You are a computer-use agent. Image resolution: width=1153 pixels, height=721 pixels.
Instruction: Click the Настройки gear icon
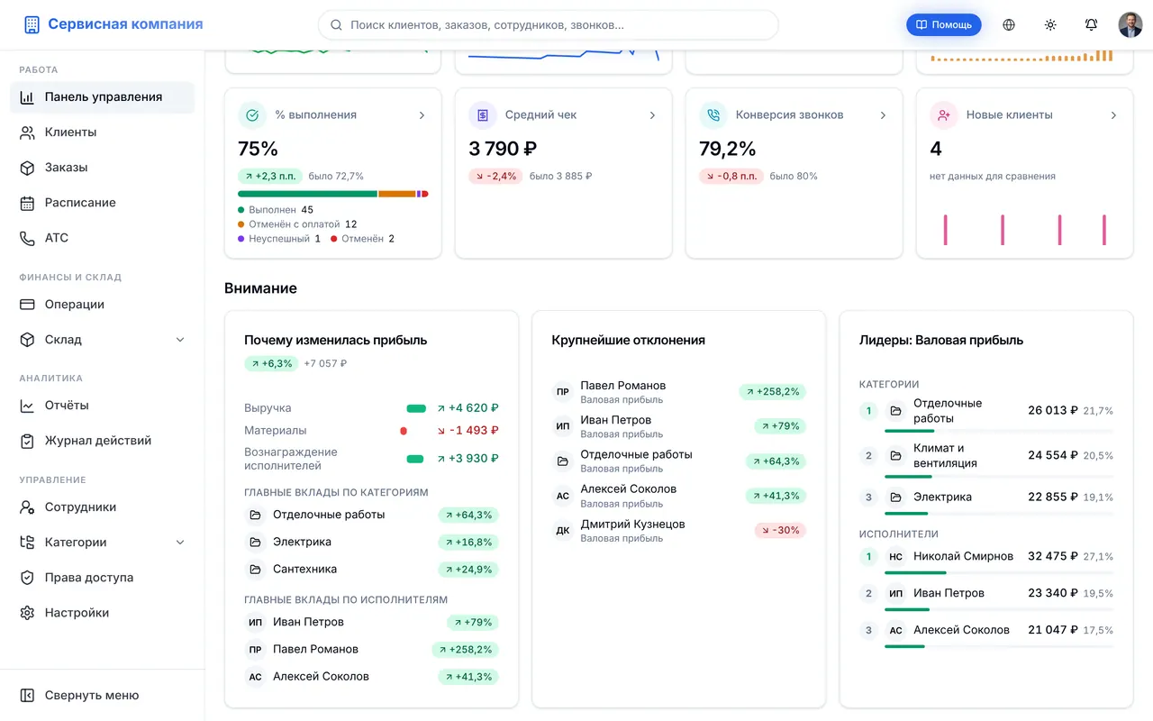(27, 613)
